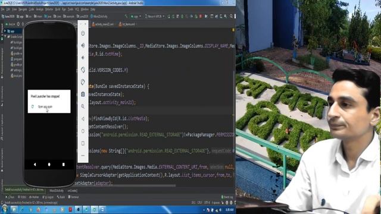
Task: Click CRLF line separator in status bar
Action: (x=199, y=203)
